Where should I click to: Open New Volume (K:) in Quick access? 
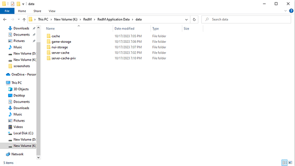point(25,59)
